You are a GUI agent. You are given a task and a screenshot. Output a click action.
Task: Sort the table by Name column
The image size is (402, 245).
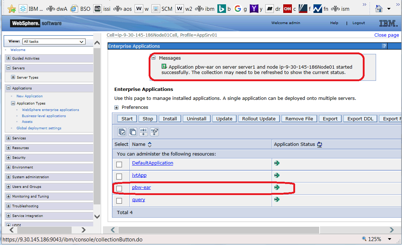pos(150,144)
